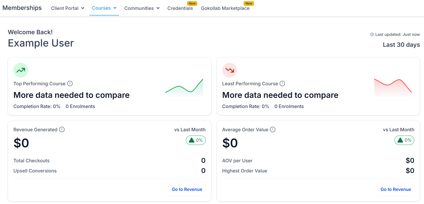Click the green triangle in Revenue 0% badge
This screenshot has width=424, height=204.
(x=192, y=140)
